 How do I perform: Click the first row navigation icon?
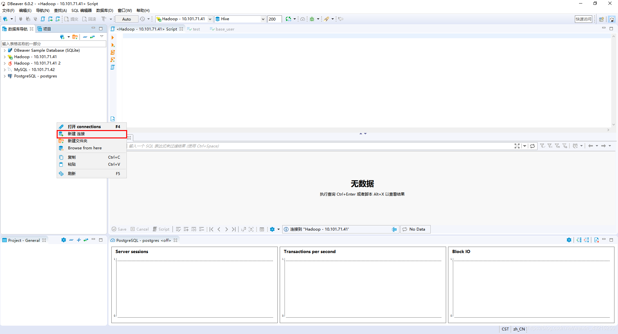(x=211, y=229)
